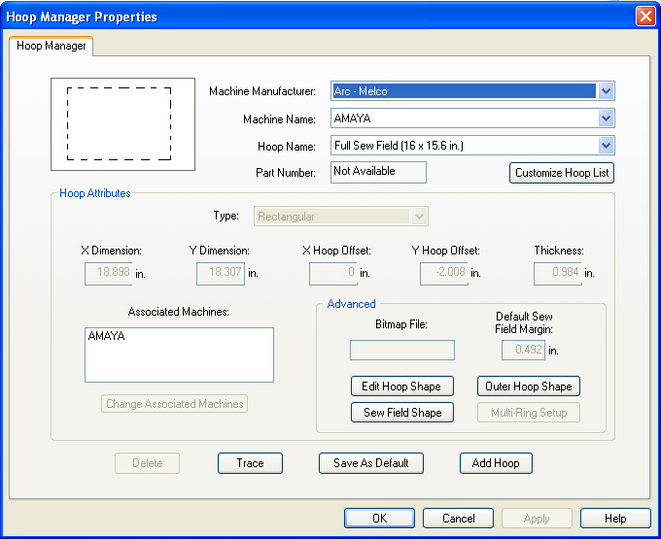The height and width of the screenshot is (539, 661).
Task: Click the Multi-Ring Setup button
Action: 528,412
